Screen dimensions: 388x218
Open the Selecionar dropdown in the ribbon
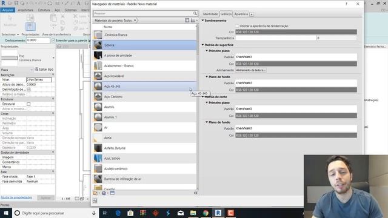click(10, 35)
